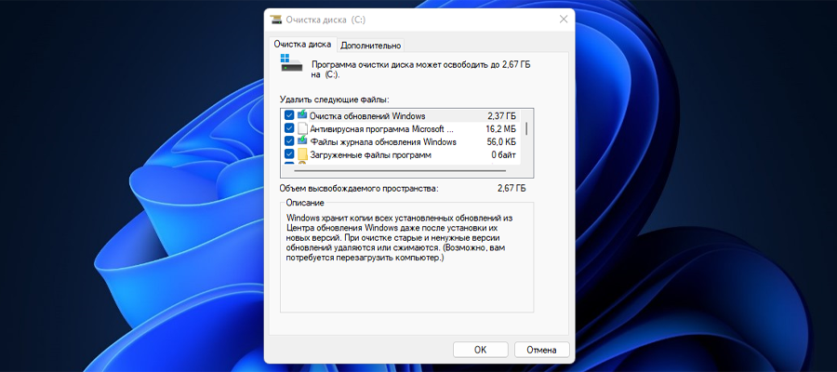Select the Антивирусная программа Microsoft row text
This screenshot has width=837, height=372.
(381, 128)
